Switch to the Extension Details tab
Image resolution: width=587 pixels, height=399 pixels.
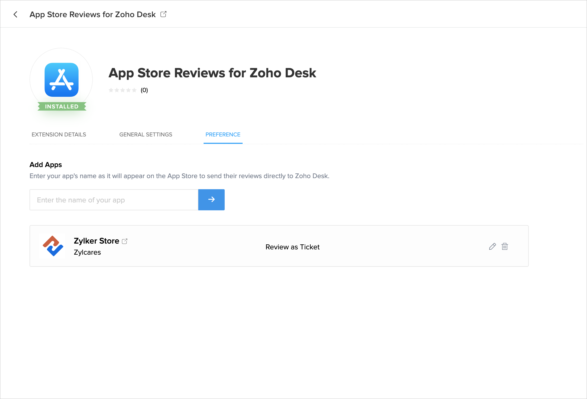(59, 135)
